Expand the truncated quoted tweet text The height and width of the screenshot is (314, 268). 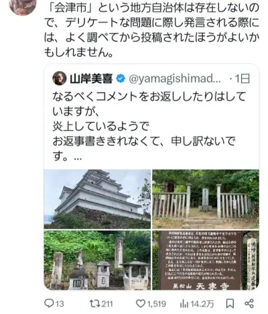click(x=78, y=158)
